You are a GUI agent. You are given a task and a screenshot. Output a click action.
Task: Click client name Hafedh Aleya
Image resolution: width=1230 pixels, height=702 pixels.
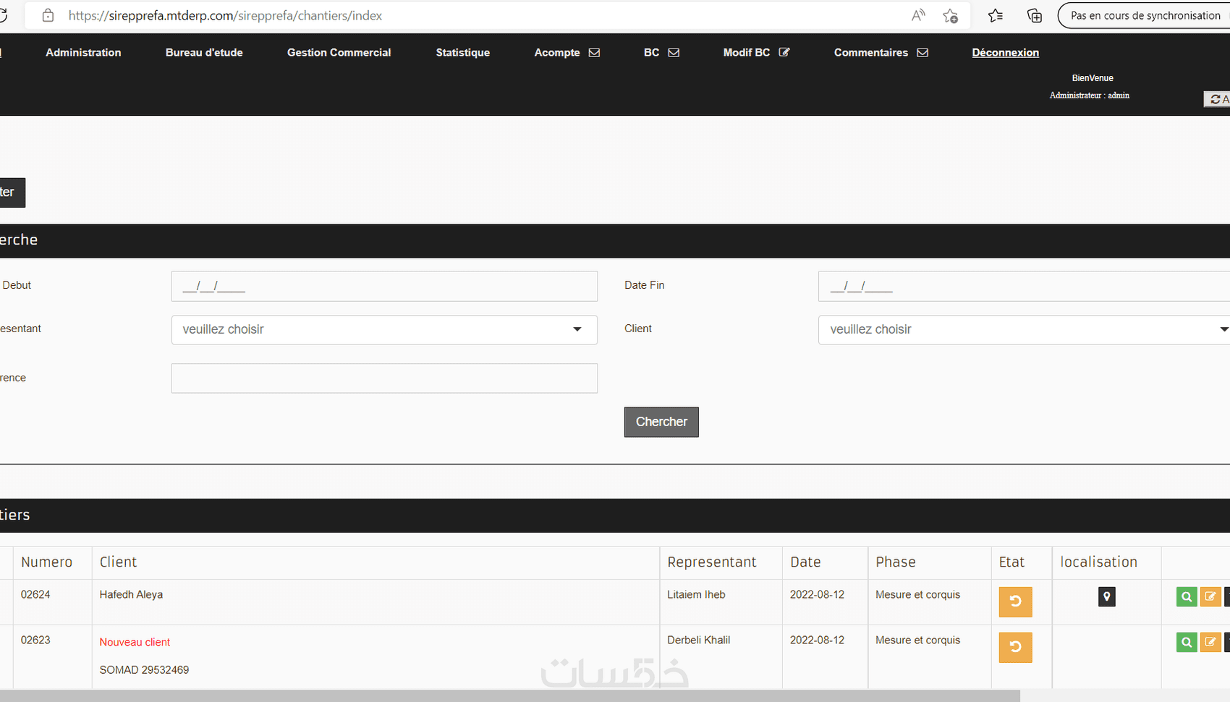tap(131, 594)
